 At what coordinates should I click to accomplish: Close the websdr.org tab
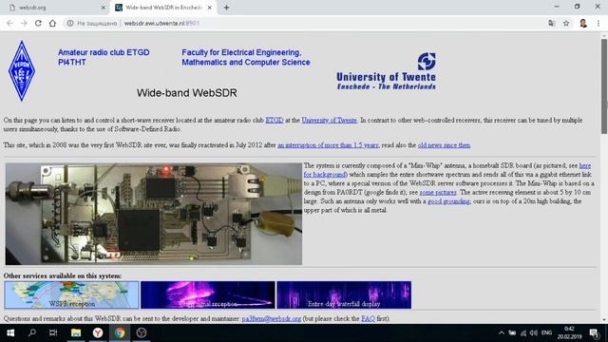point(104,8)
